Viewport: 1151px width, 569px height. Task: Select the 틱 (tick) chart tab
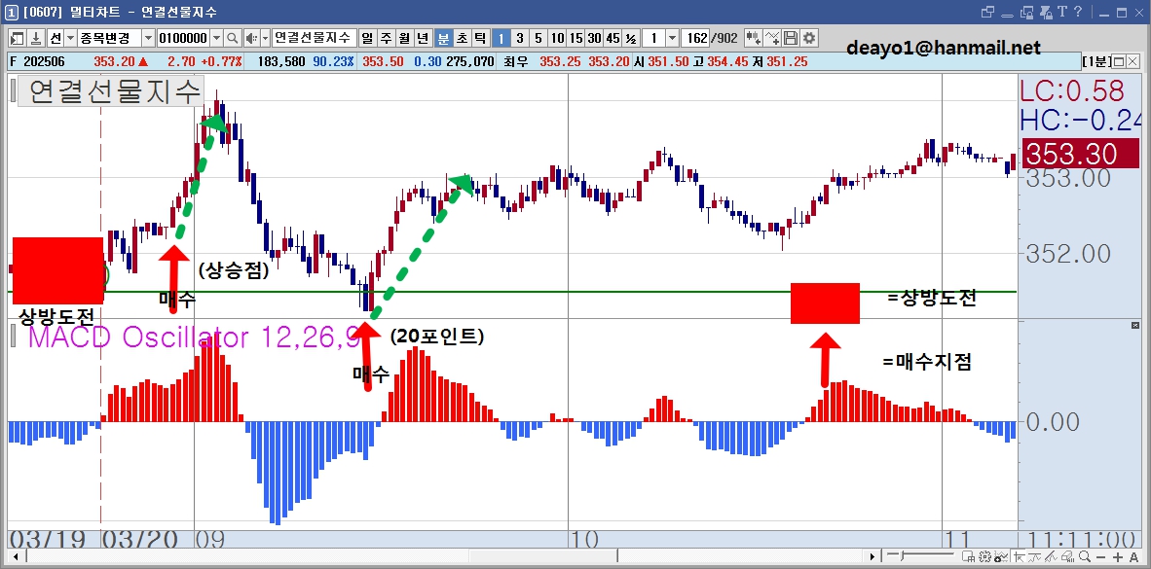(480, 38)
